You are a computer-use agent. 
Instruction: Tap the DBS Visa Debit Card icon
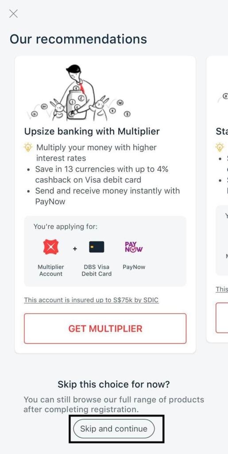point(97,247)
